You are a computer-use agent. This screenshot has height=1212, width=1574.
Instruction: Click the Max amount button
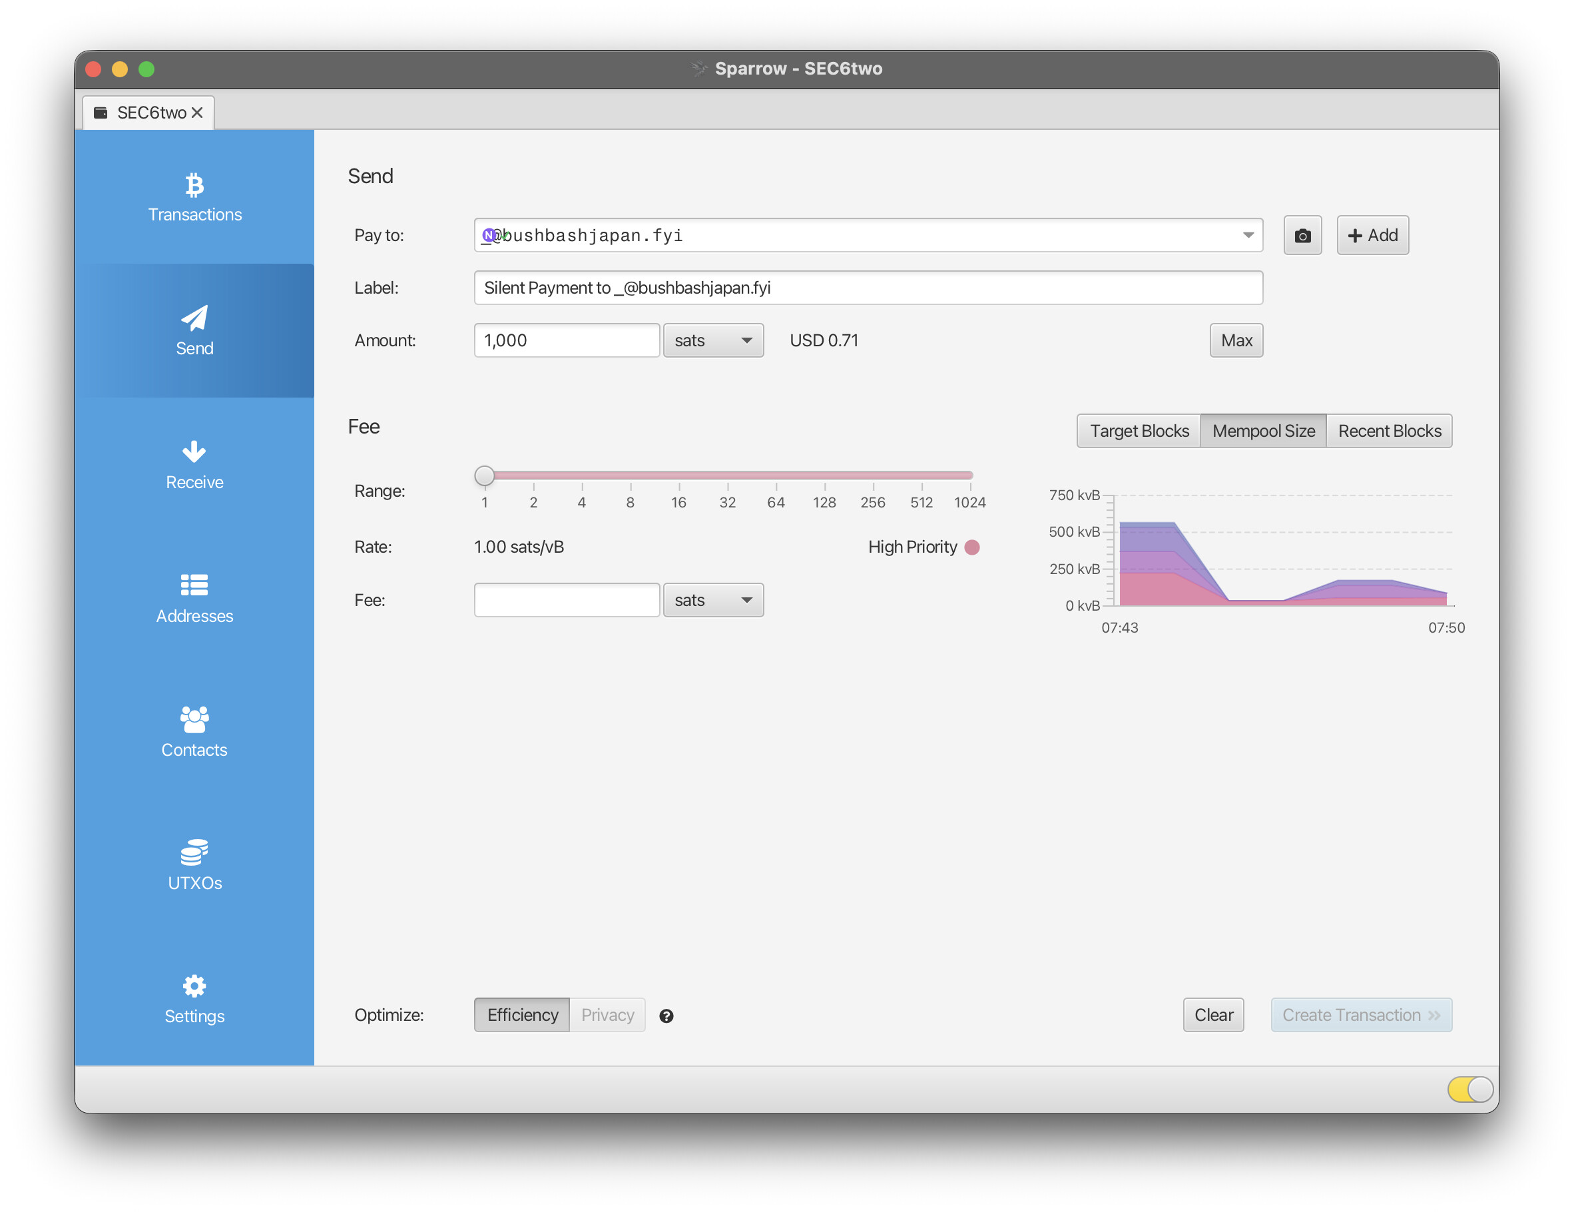(1236, 340)
